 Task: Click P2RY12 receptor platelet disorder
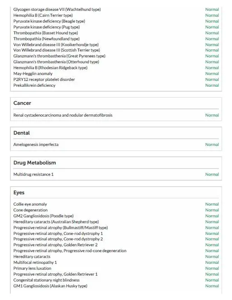tap(44, 80)
